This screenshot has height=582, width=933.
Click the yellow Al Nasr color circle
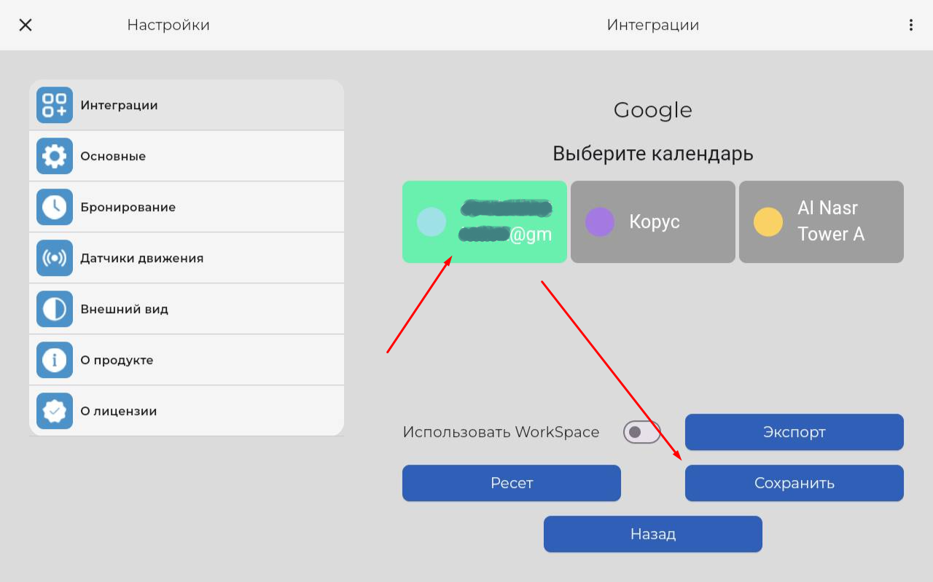[768, 221]
